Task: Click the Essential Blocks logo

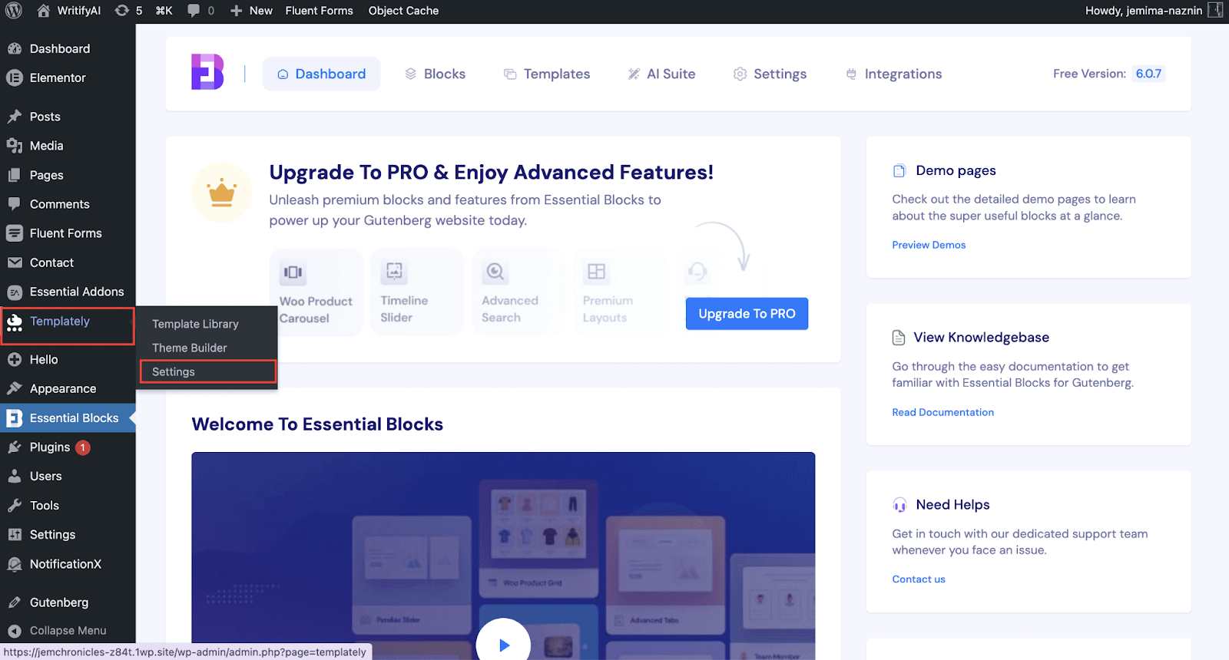Action: click(x=207, y=72)
